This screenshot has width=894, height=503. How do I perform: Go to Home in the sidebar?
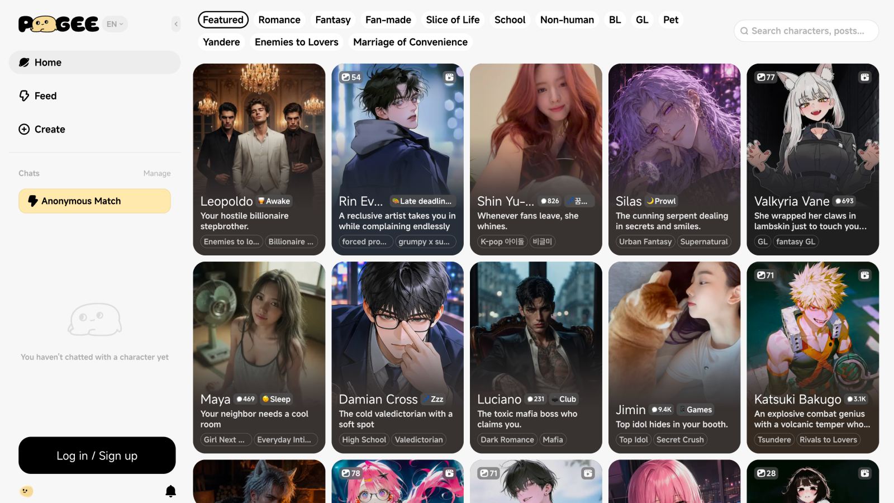(x=94, y=63)
